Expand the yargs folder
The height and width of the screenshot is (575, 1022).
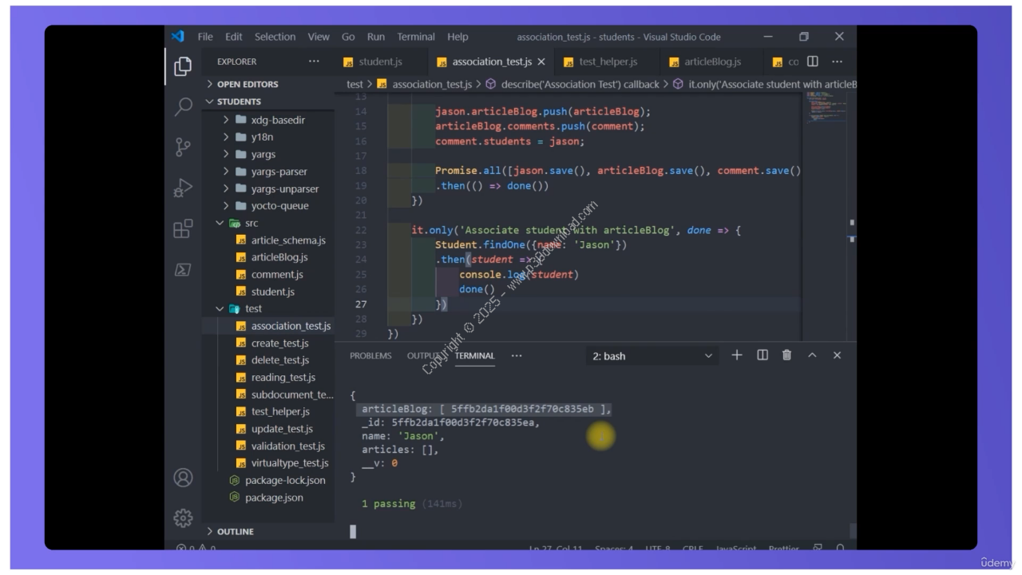(x=268, y=154)
